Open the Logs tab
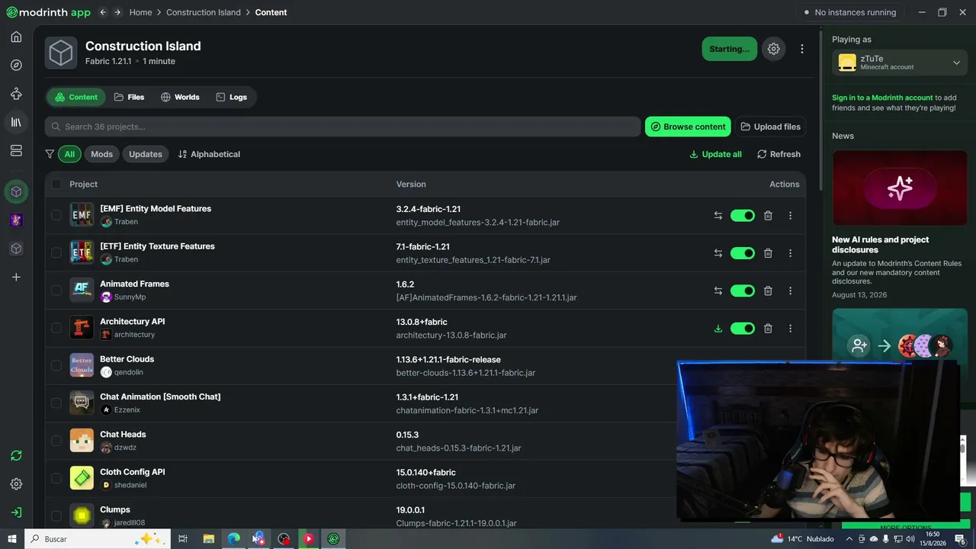This screenshot has width=976, height=549. pos(231,97)
